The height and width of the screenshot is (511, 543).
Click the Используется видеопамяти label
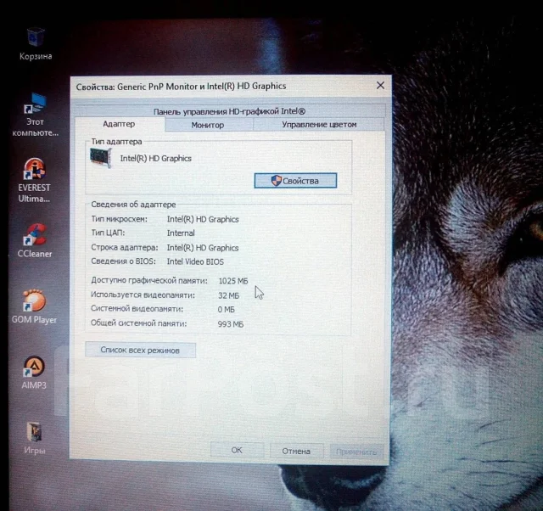point(143,295)
